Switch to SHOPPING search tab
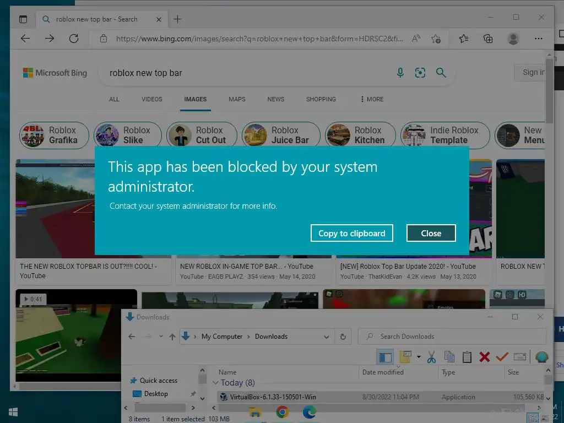The image size is (564, 423). 321,99
